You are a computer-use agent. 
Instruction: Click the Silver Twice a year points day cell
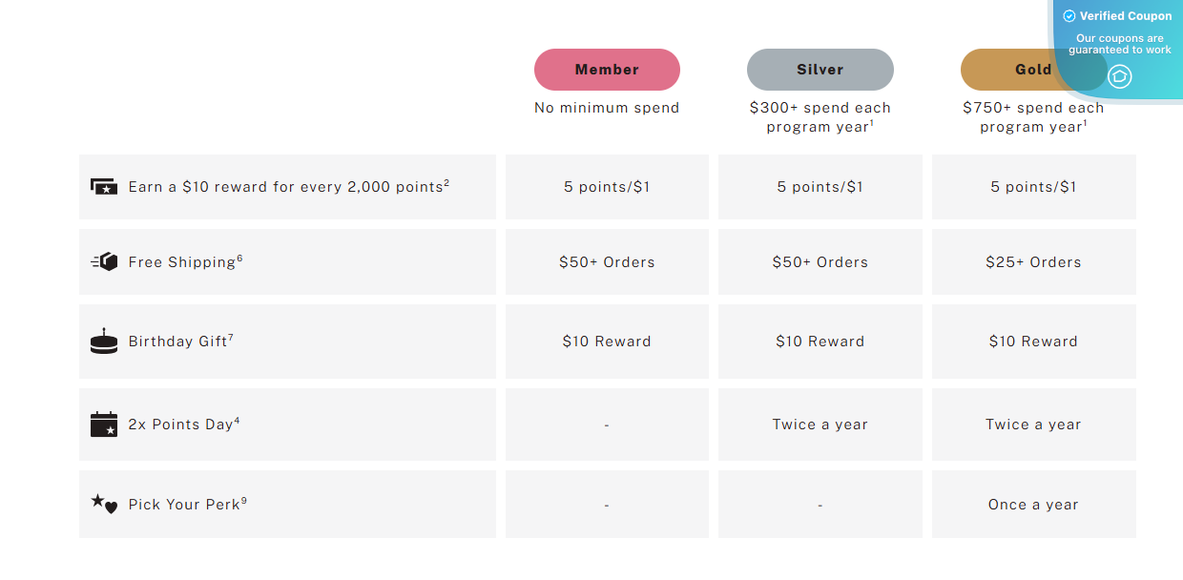[x=820, y=425]
